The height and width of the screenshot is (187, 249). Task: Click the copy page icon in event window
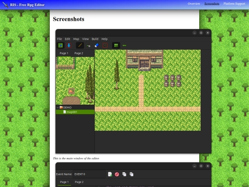[x=125, y=174]
